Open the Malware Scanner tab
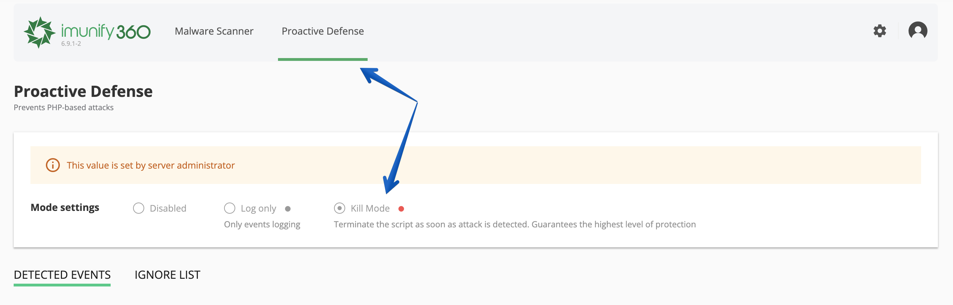 214,31
